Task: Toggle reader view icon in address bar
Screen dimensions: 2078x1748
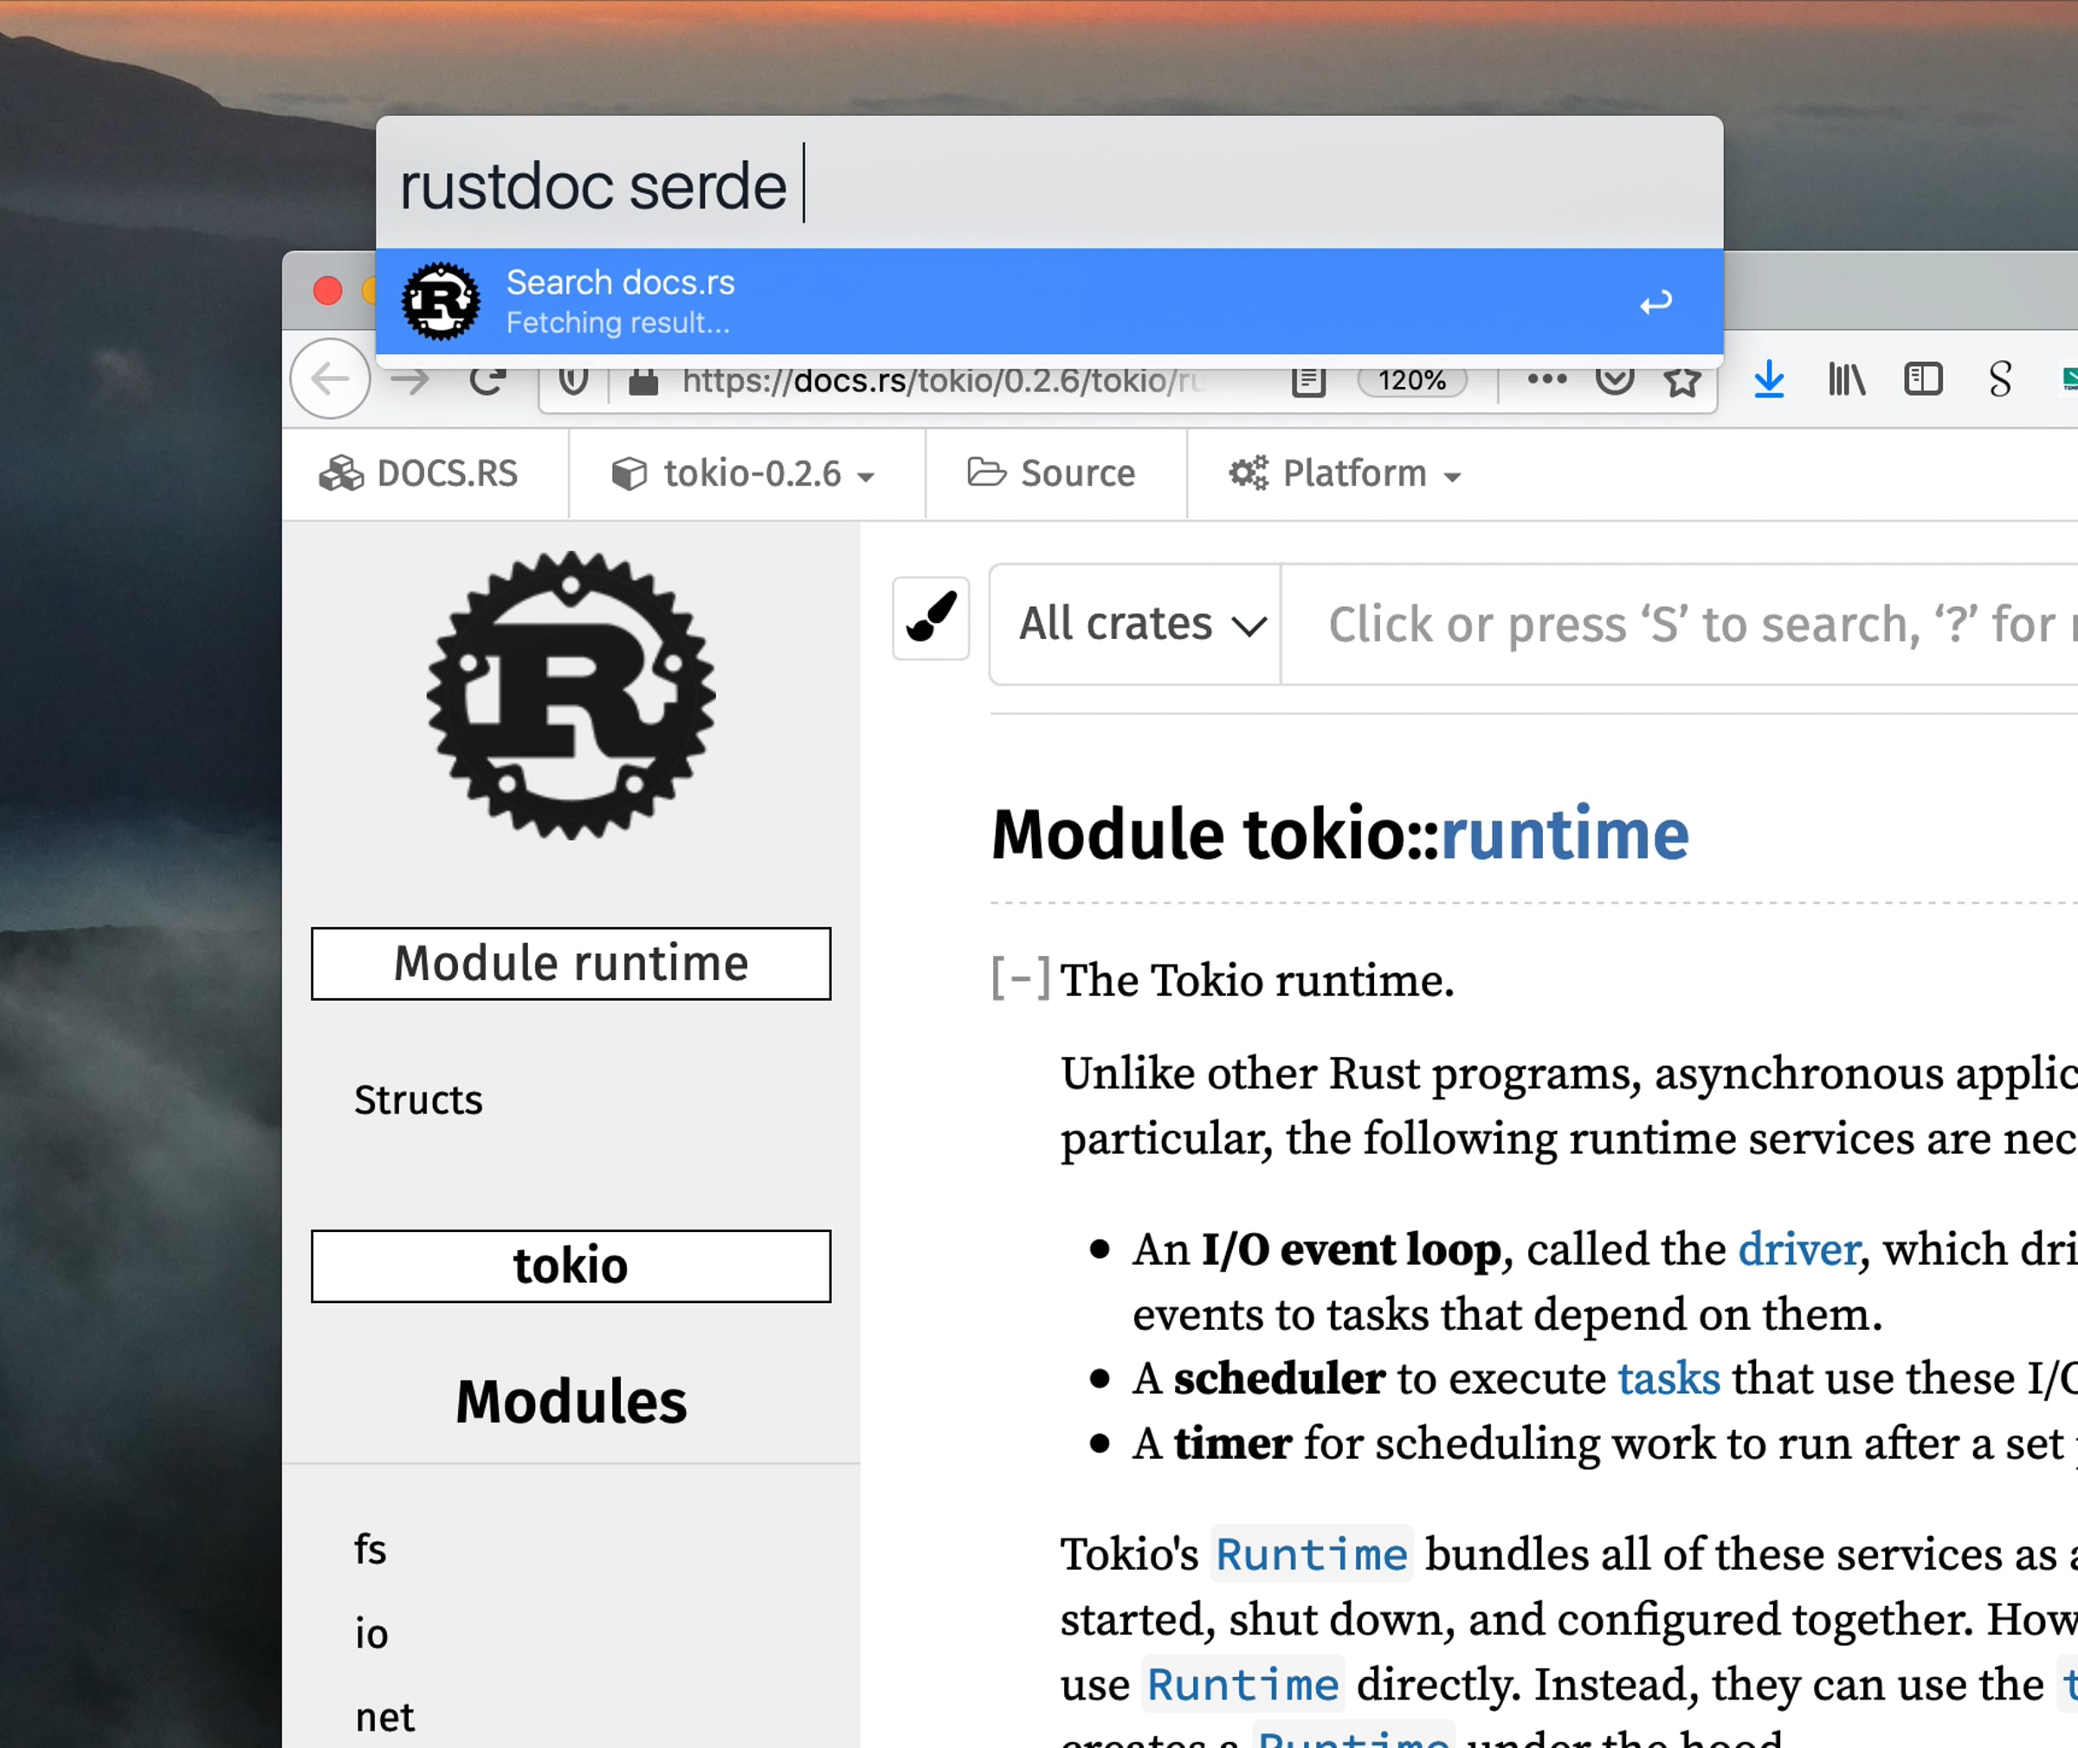Action: coord(1308,381)
